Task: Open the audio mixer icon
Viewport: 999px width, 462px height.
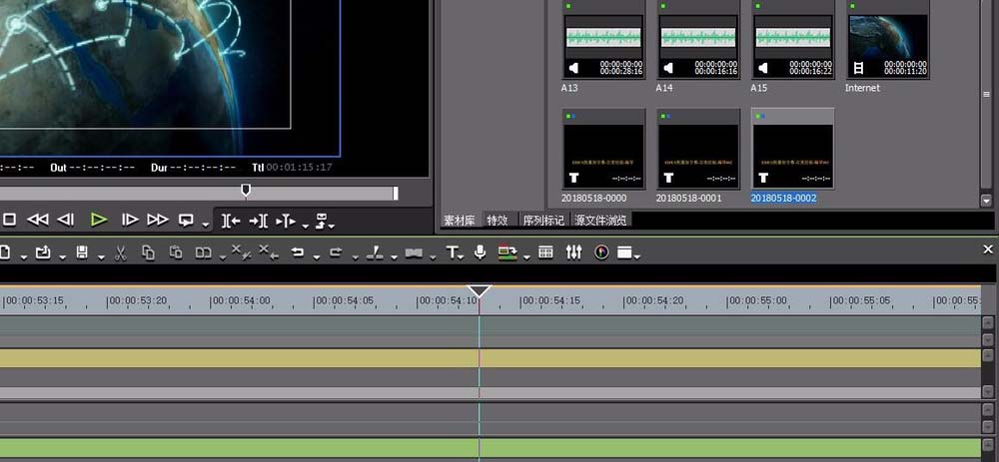Action: (573, 252)
